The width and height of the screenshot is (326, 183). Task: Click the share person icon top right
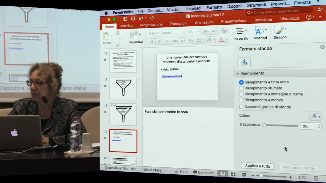click(x=320, y=9)
